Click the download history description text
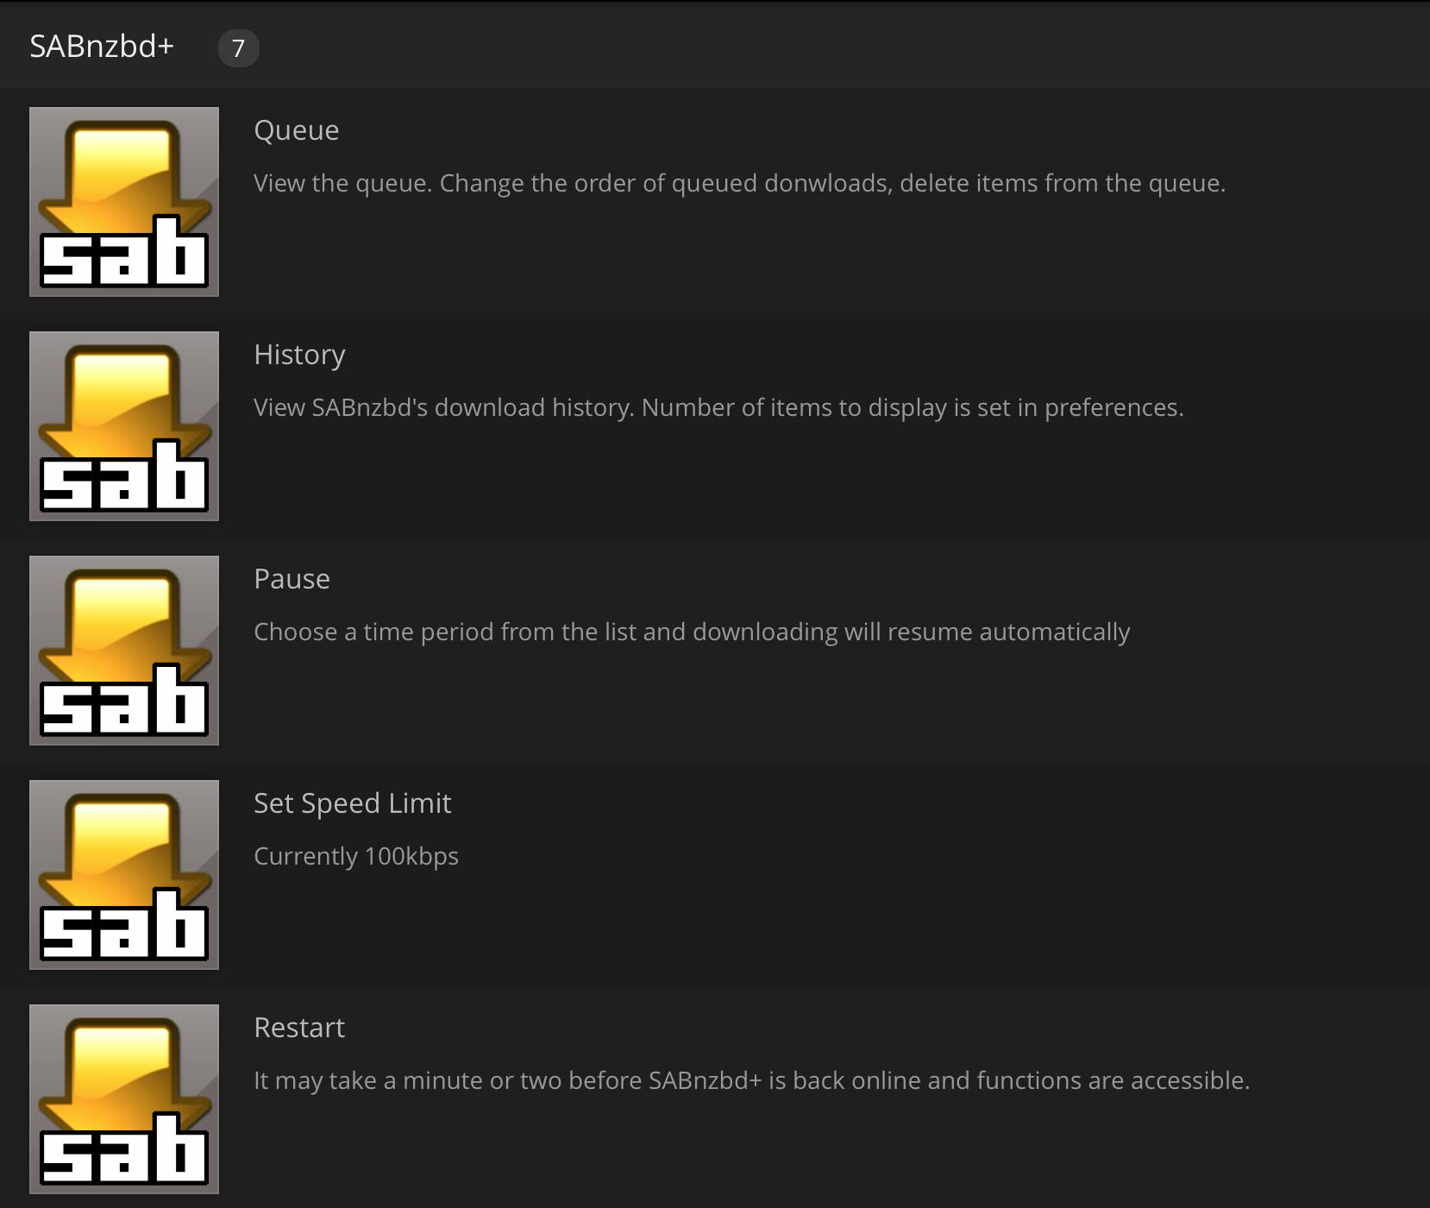 (718, 407)
